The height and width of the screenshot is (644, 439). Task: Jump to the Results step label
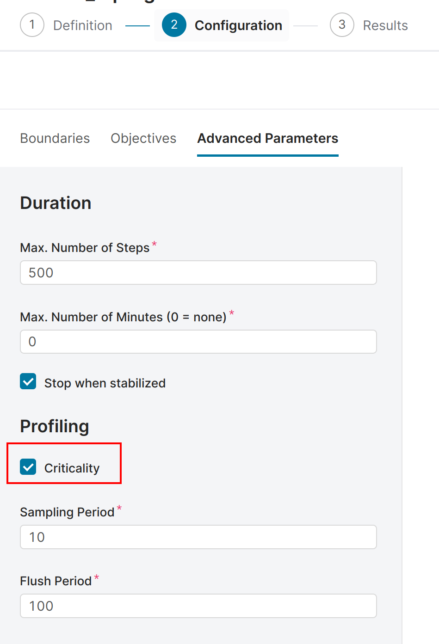385,25
